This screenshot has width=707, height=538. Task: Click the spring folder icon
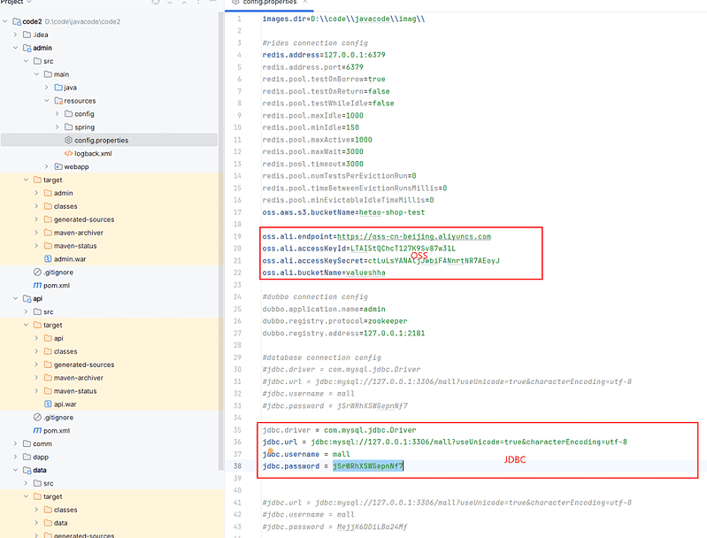point(68,127)
